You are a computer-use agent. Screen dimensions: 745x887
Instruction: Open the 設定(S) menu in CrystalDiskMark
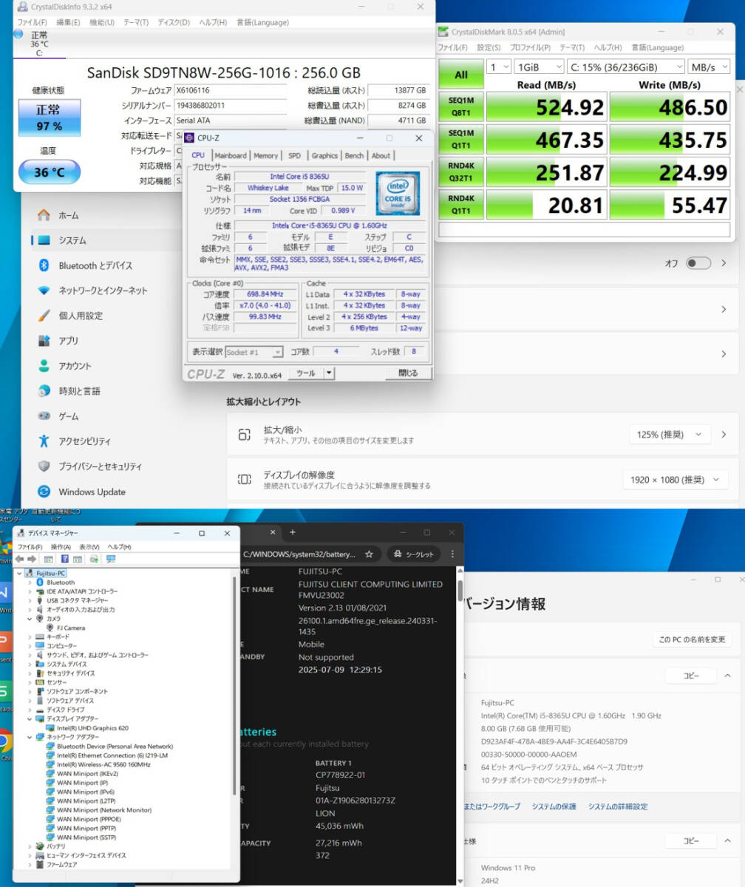click(x=489, y=47)
